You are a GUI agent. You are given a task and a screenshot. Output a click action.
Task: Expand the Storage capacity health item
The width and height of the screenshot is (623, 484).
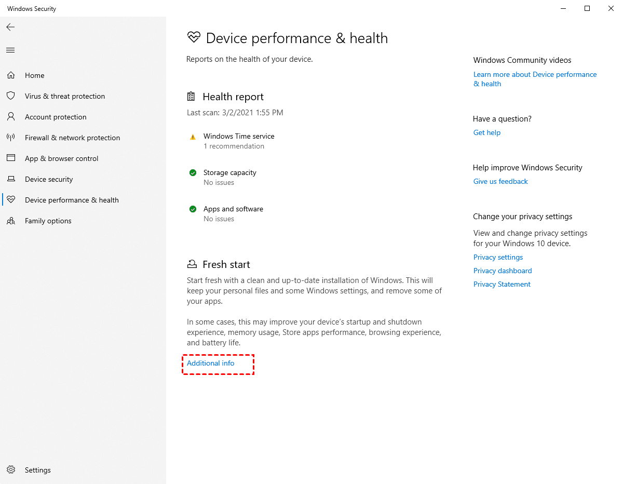pyautogui.click(x=229, y=172)
